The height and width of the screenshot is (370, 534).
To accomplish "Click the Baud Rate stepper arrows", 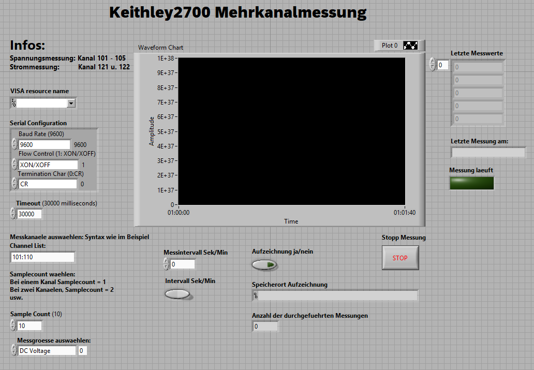I will [14, 144].
